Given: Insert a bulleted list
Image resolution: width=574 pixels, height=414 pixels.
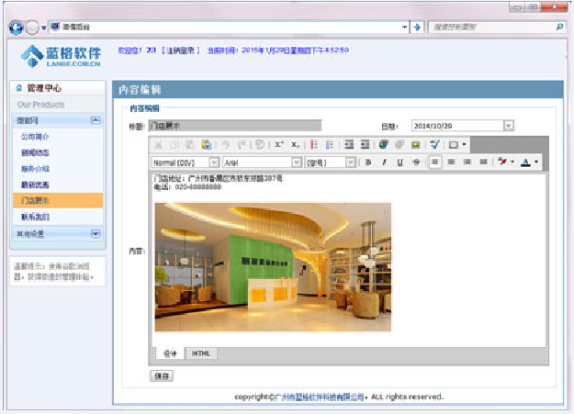Looking at the screenshot, I should click(x=330, y=145).
